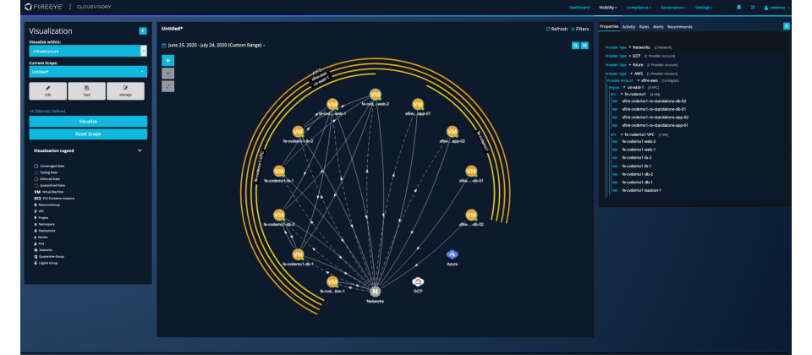Select the GCP provider icon in graph
The height and width of the screenshot is (355, 812).
pos(418,281)
